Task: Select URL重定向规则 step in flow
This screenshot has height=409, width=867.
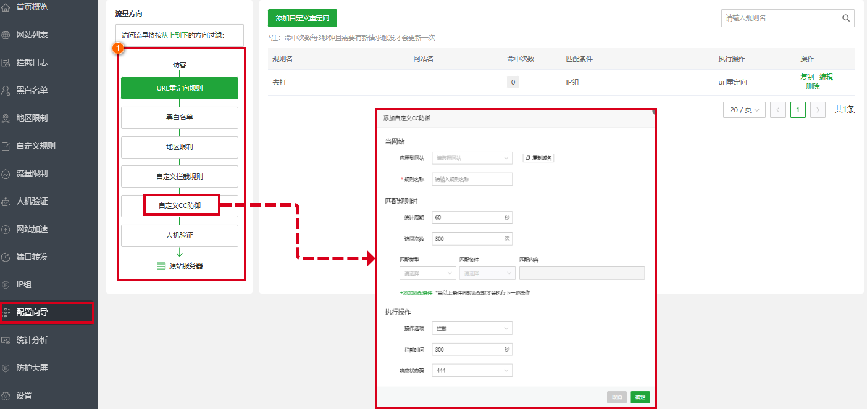Action: coord(180,88)
